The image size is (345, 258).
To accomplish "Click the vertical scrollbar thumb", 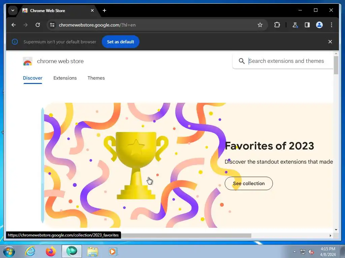I will point(336,65).
